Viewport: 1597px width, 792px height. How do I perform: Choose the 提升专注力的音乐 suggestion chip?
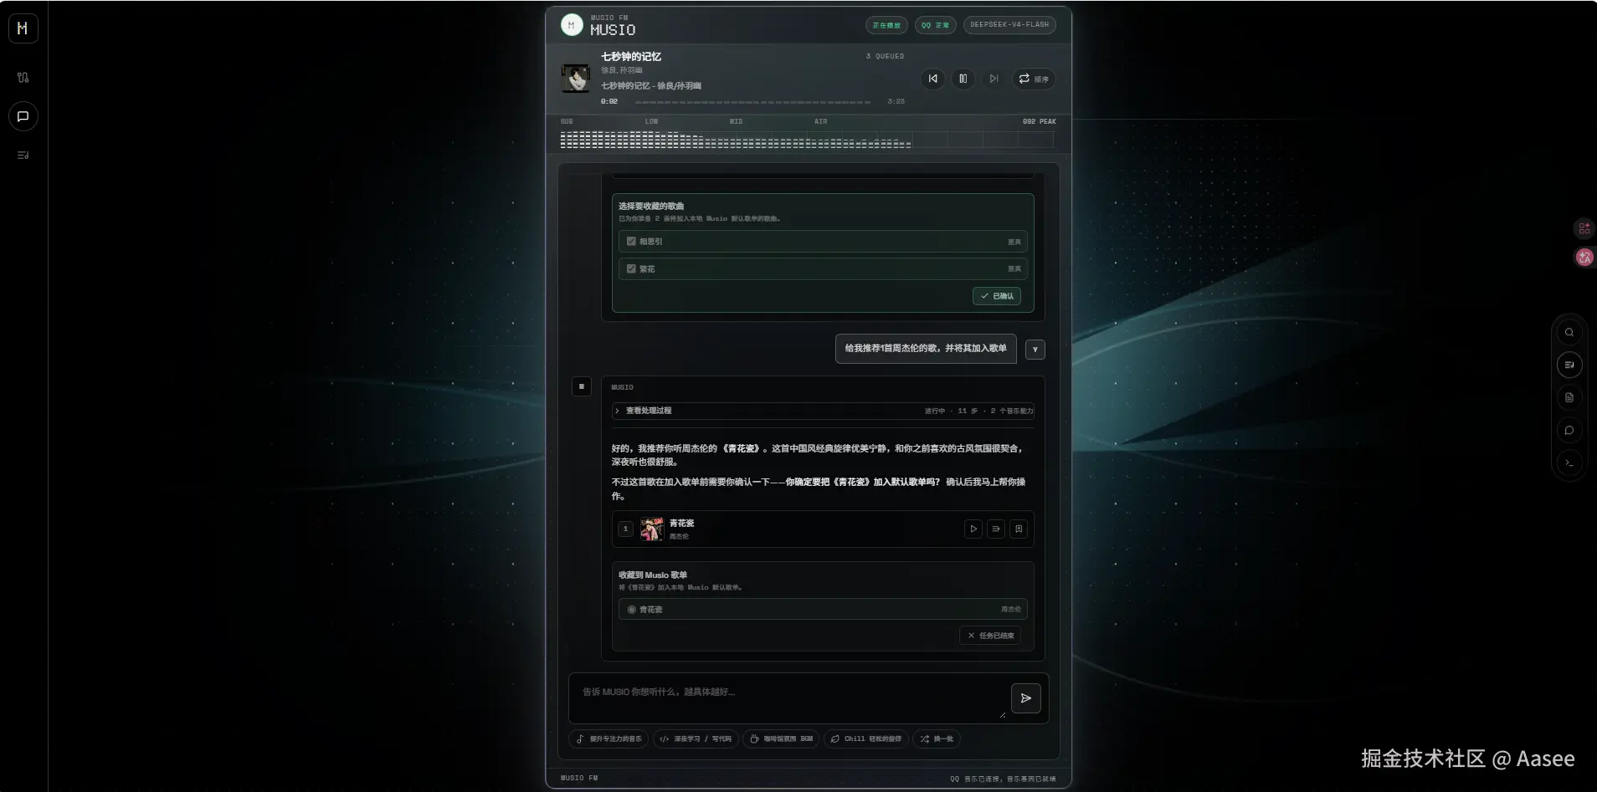609,739
